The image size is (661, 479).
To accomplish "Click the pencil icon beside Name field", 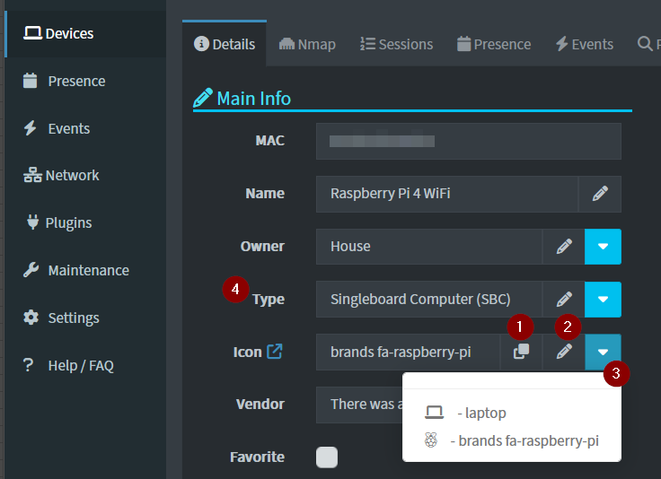I will (x=600, y=194).
